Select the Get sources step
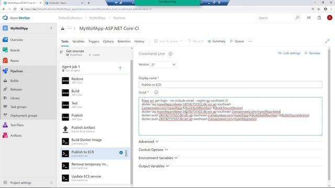 click(x=95, y=53)
